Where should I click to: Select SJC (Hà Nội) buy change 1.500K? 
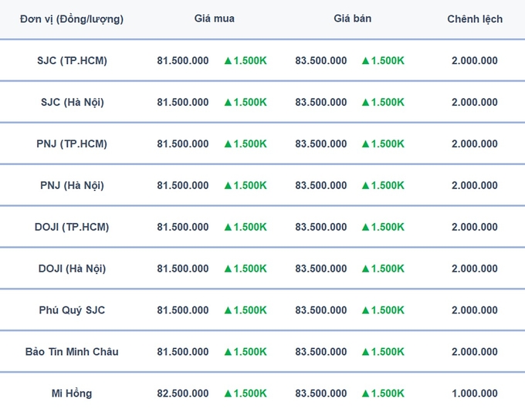coord(246,102)
